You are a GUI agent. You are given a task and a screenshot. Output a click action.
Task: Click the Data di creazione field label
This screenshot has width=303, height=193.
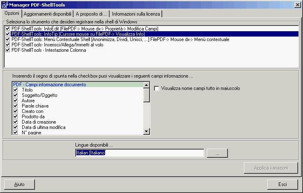pos(39,122)
